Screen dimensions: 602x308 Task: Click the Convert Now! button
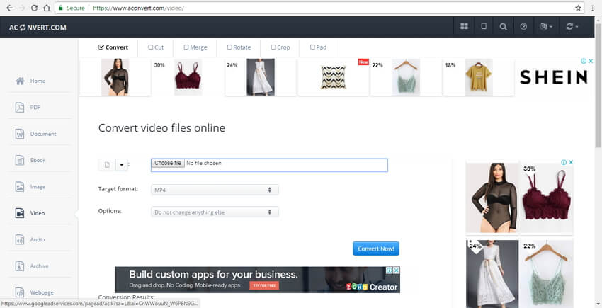(376, 249)
